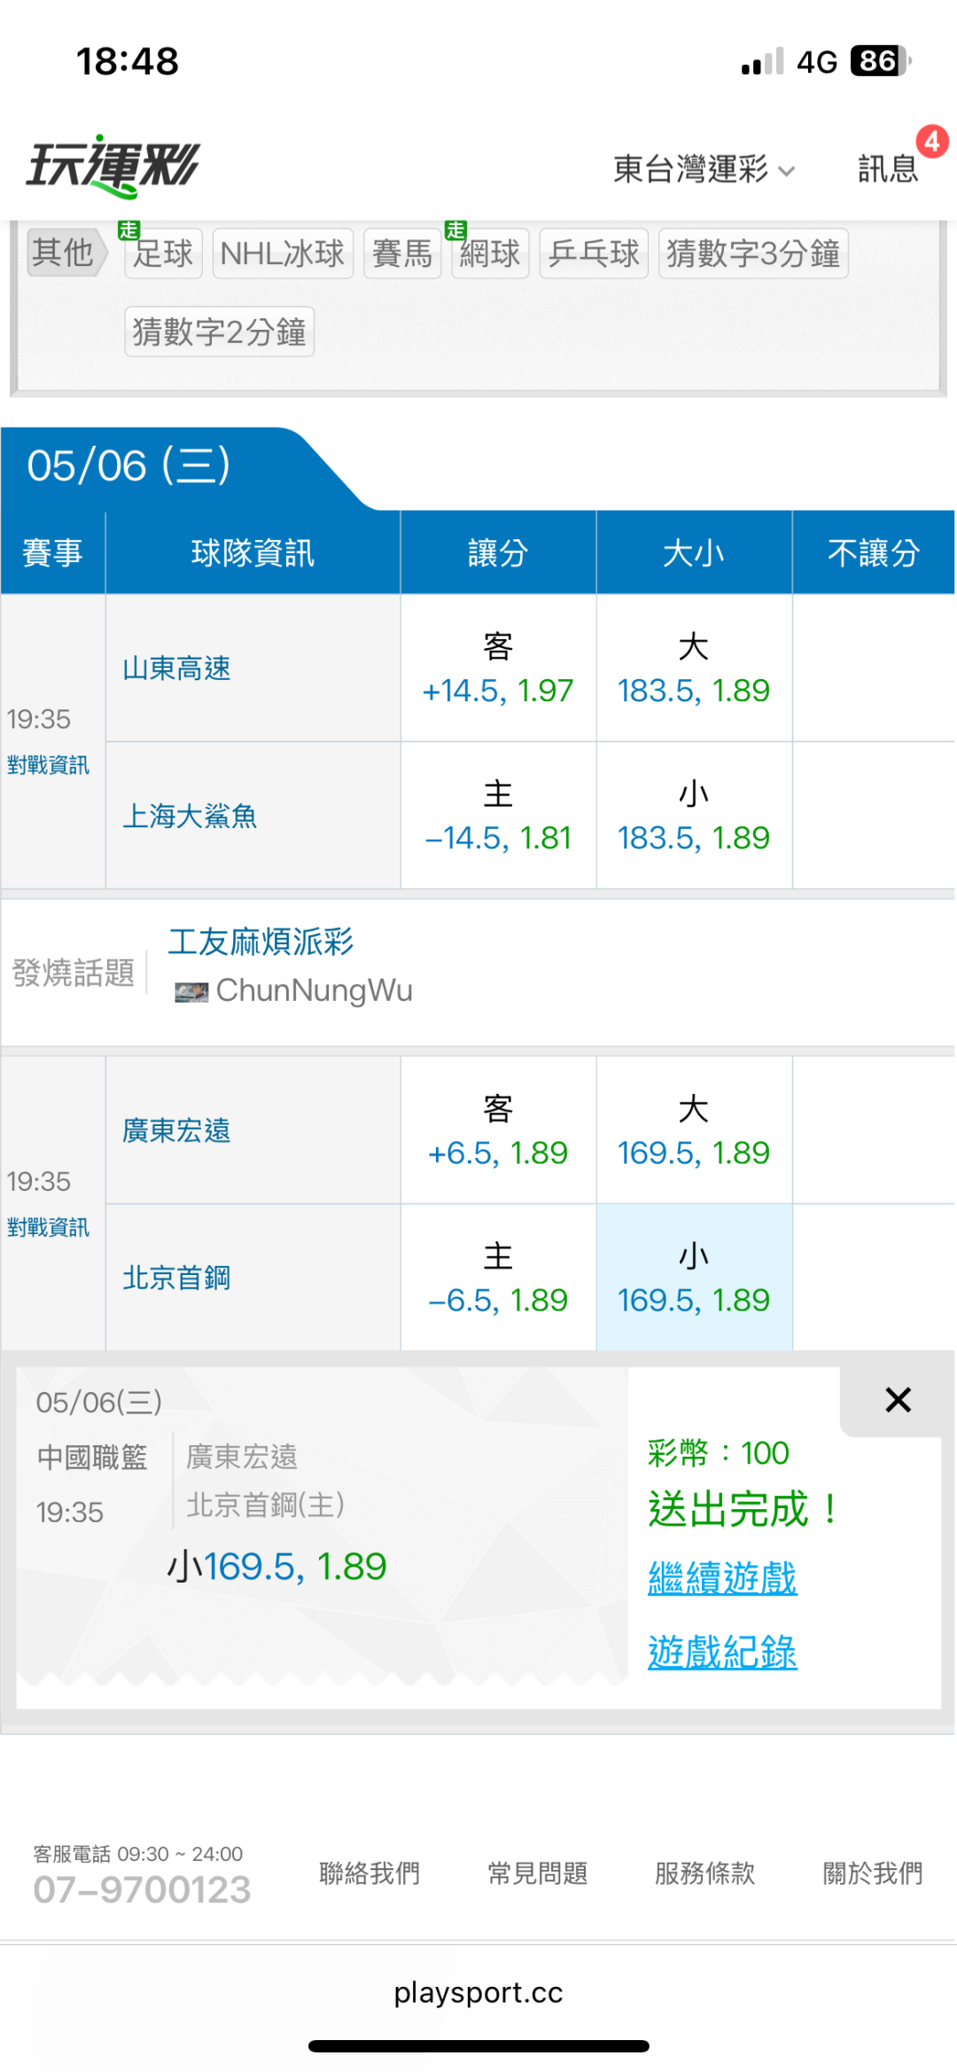957x2072 pixels.
Task: Pick 山東高速 客 +14.5 spread
Action: 498,669
